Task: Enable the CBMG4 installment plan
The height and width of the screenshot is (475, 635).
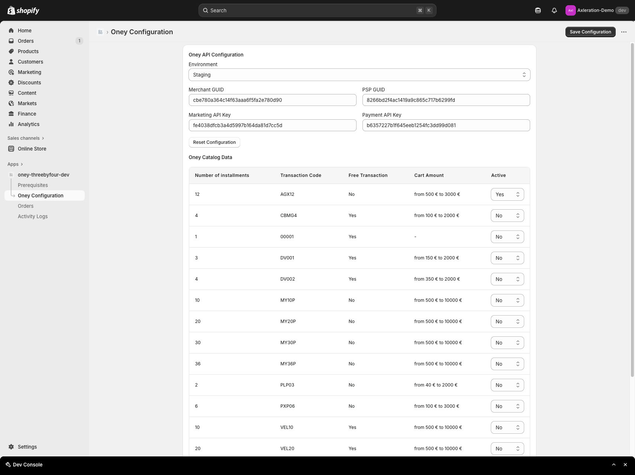Action: click(507, 215)
